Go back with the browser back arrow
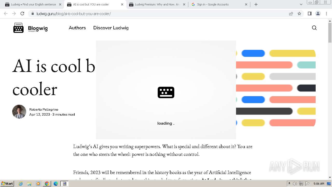Viewport: 332px width, 187px height. coord(6,14)
